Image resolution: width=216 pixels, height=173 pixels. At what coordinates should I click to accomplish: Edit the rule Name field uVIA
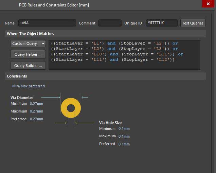(47, 23)
